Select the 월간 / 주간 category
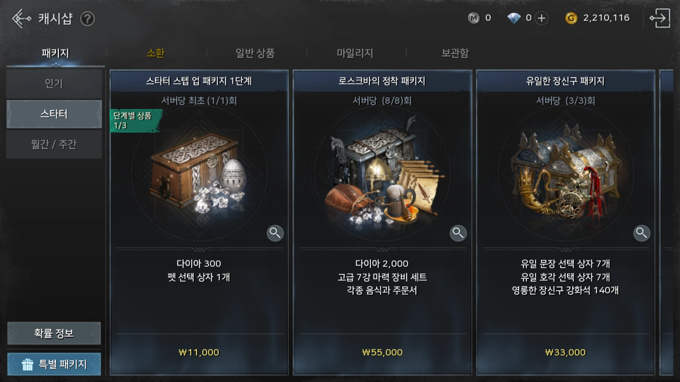This screenshot has height=382, width=680. pos(54,144)
